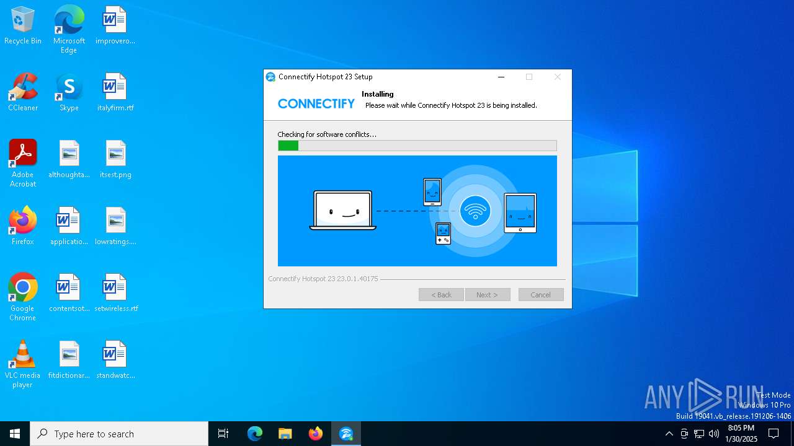Select the setwireless.rtf file icon
This screenshot has width=794, height=446.
coord(115,294)
